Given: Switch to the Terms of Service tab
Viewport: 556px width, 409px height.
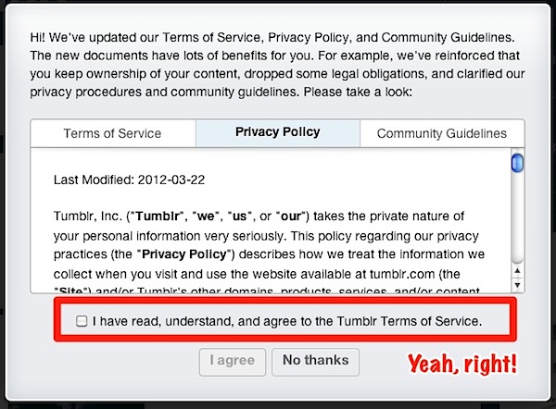Looking at the screenshot, I should [x=113, y=133].
